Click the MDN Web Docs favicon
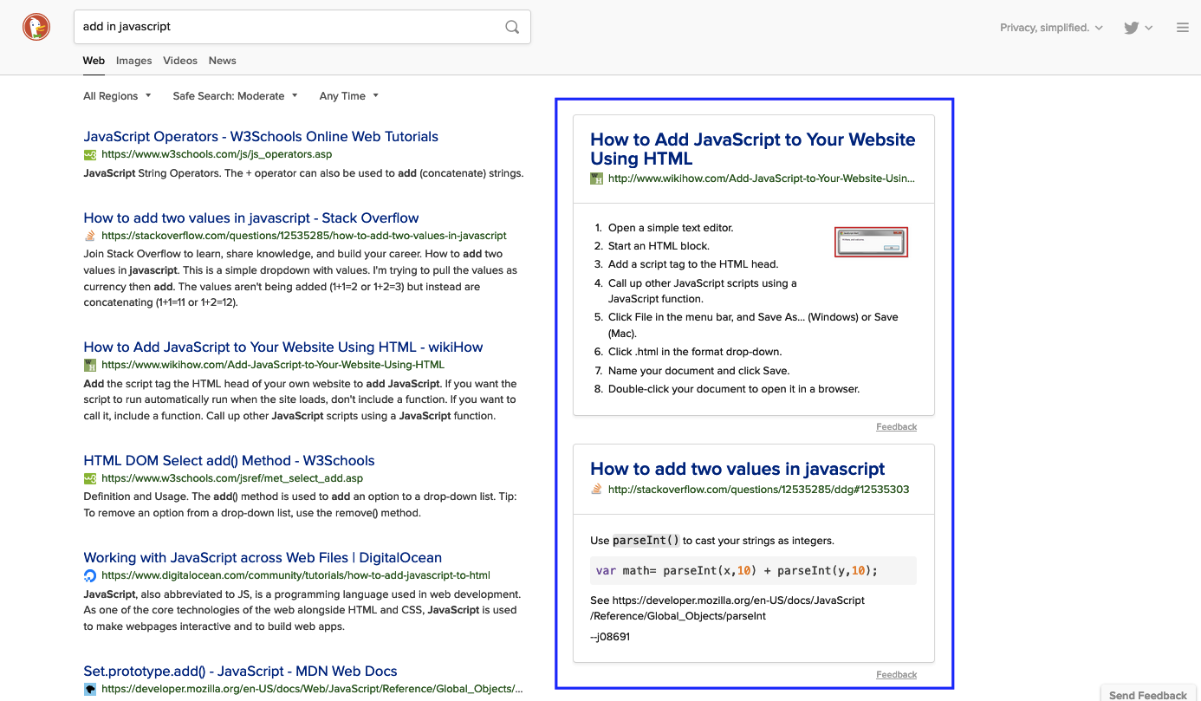This screenshot has height=701, width=1201. point(90,689)
